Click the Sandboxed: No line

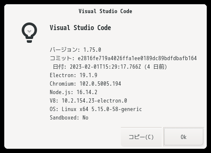tap(69, 117)
